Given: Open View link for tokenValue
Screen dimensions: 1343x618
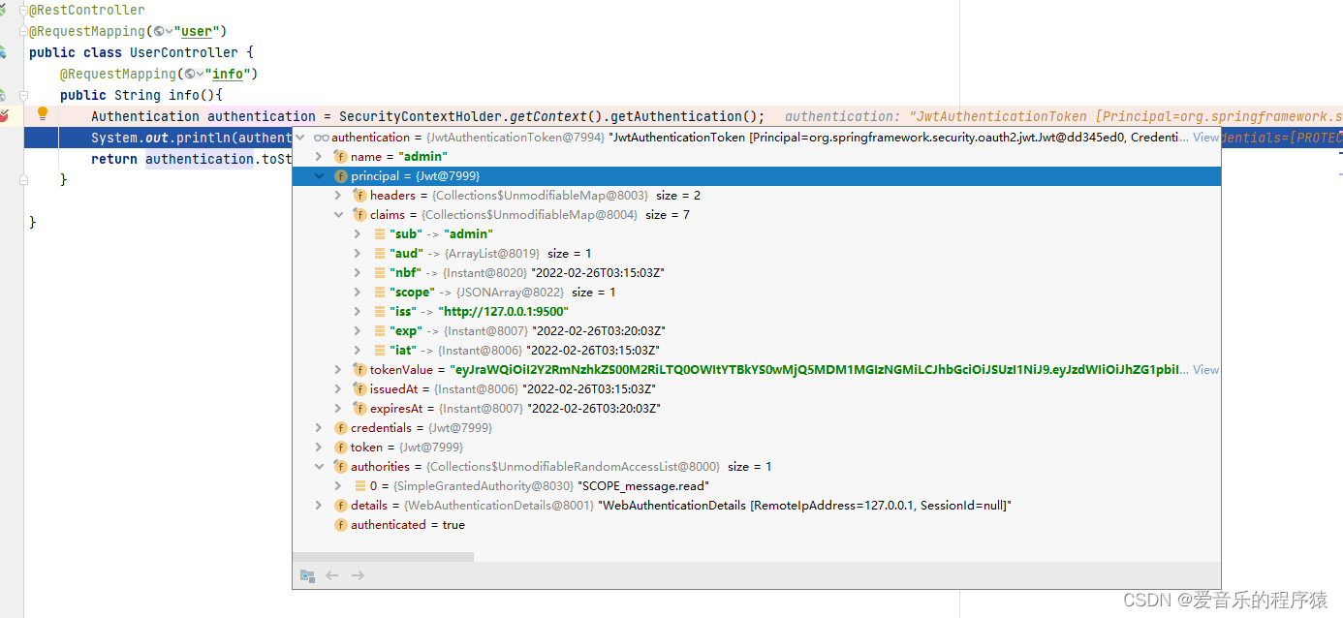Looking at the screenshot, I should coord(1205,370).
